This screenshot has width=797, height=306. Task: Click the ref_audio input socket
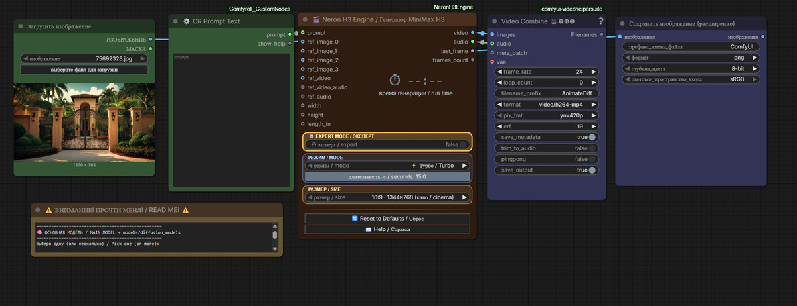coord(302,96)
